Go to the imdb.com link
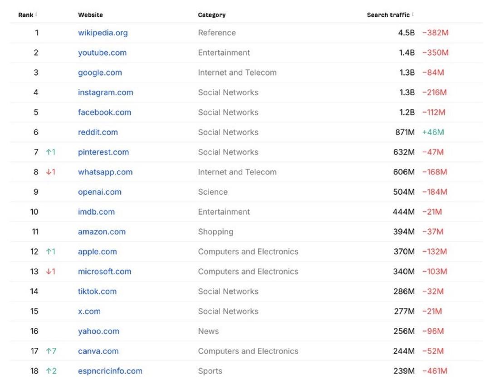The width and height of the screenshot is (490, 380). [x=96, y=212]
